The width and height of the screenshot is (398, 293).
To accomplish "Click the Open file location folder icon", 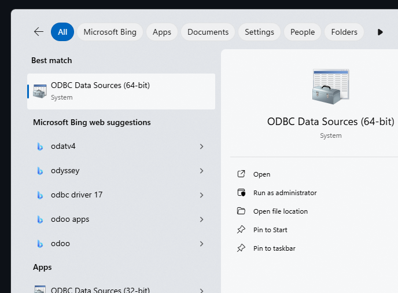I will coord(241,211).
